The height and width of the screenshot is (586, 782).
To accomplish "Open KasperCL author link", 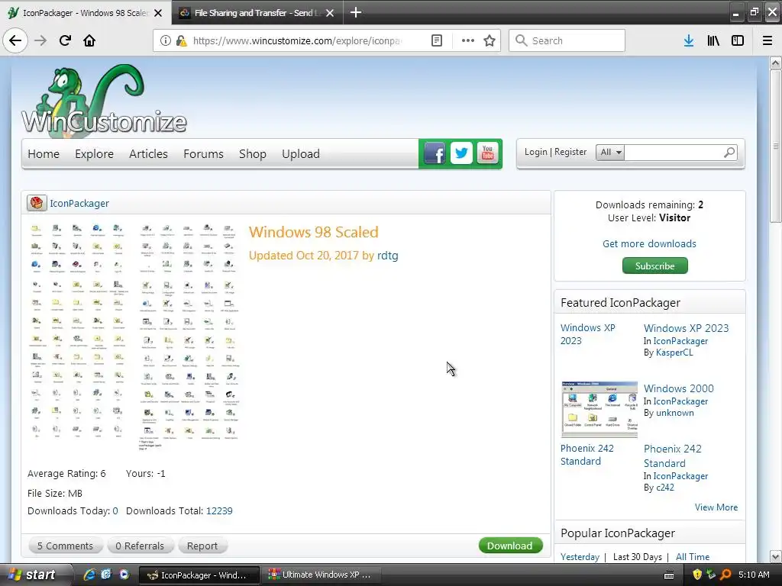I will (x=674, y=353).
